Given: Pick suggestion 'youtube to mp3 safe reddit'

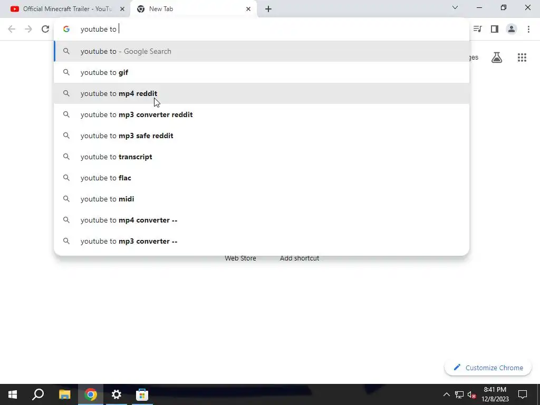Looking at the screenshot, I should pos(262,136).
